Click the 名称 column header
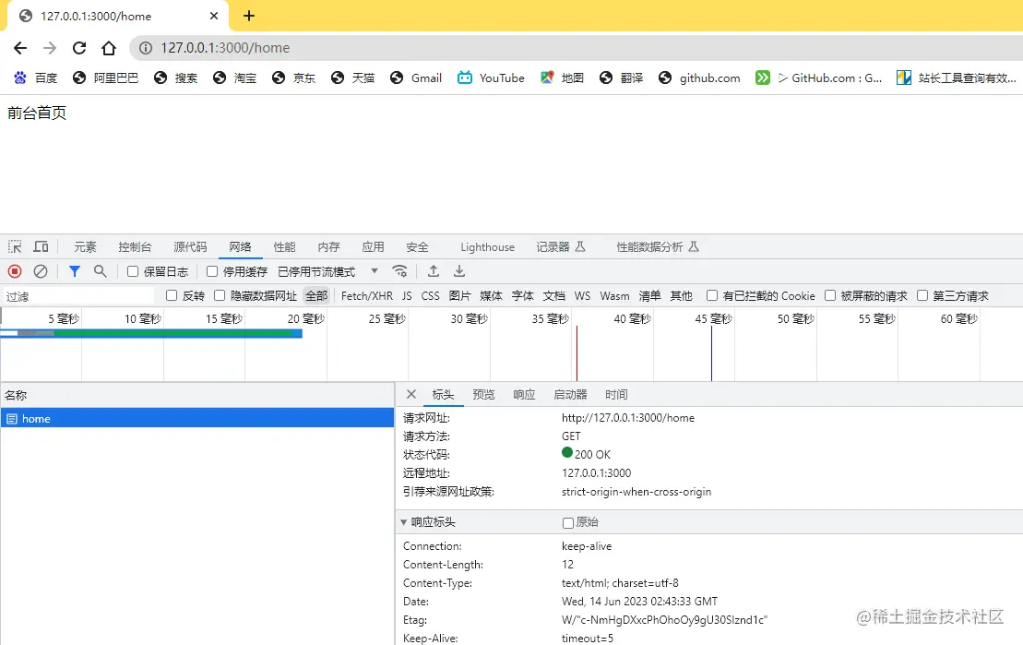 click(x=197, y=395)
